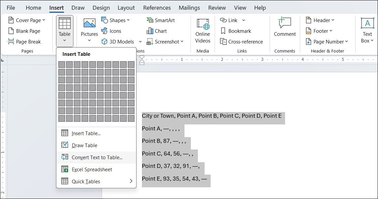
Task: Insert a Page Break
Action: pos(24,41)
